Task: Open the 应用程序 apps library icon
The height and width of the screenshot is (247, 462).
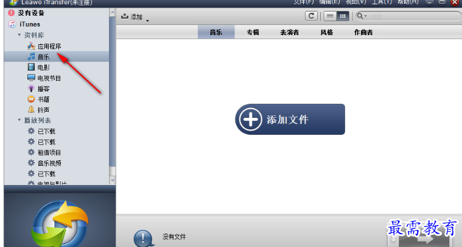Action: coord(31,46)
